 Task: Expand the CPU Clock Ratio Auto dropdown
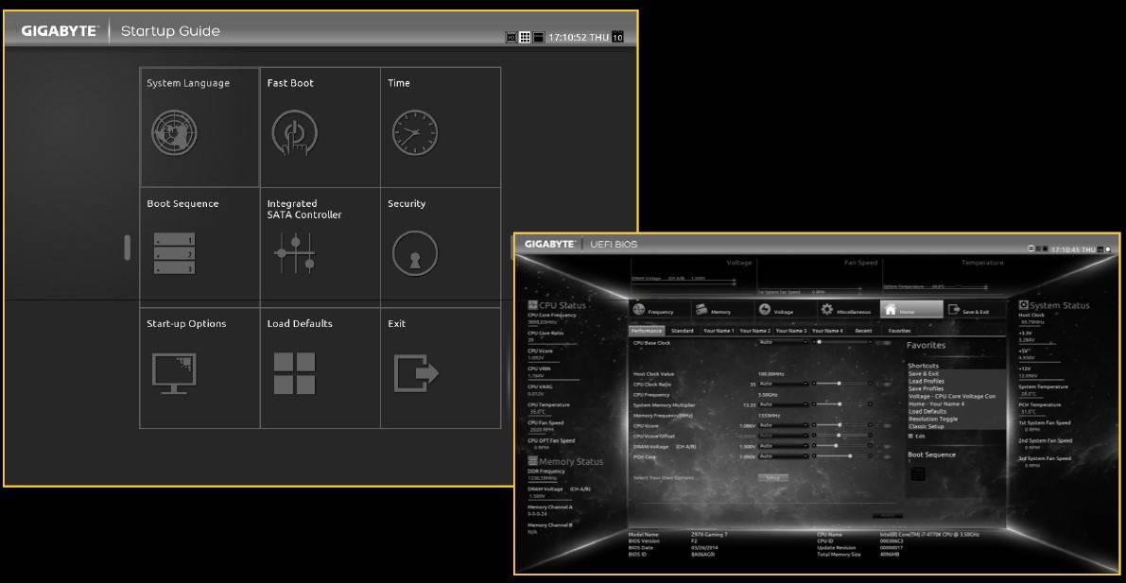(784, 384)
